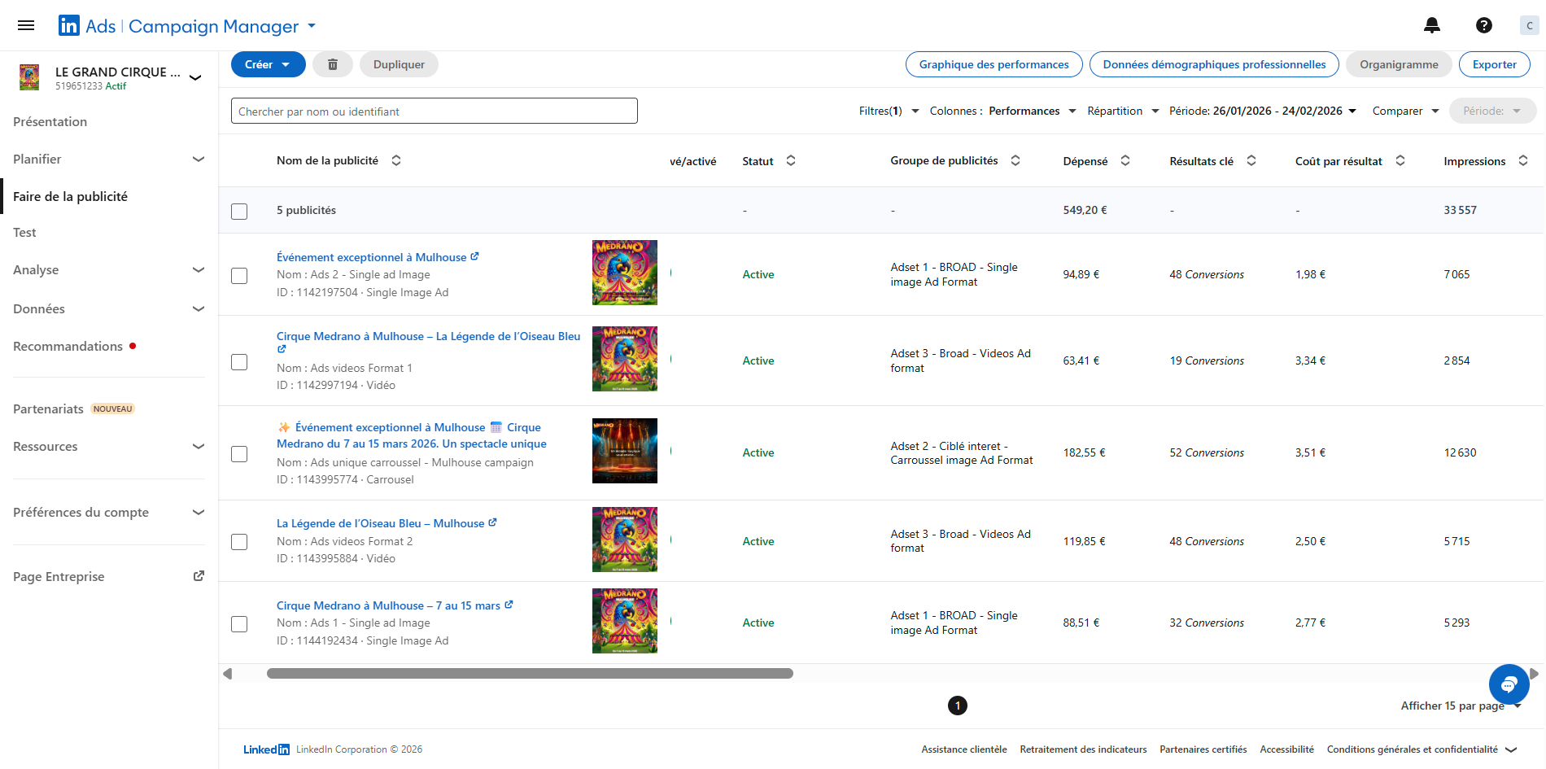This screenshot has height=769, width=1546.
Task: Open external link icon beside Événement exceptionnel à Mulhouse
Action: [x=475, y=256]
